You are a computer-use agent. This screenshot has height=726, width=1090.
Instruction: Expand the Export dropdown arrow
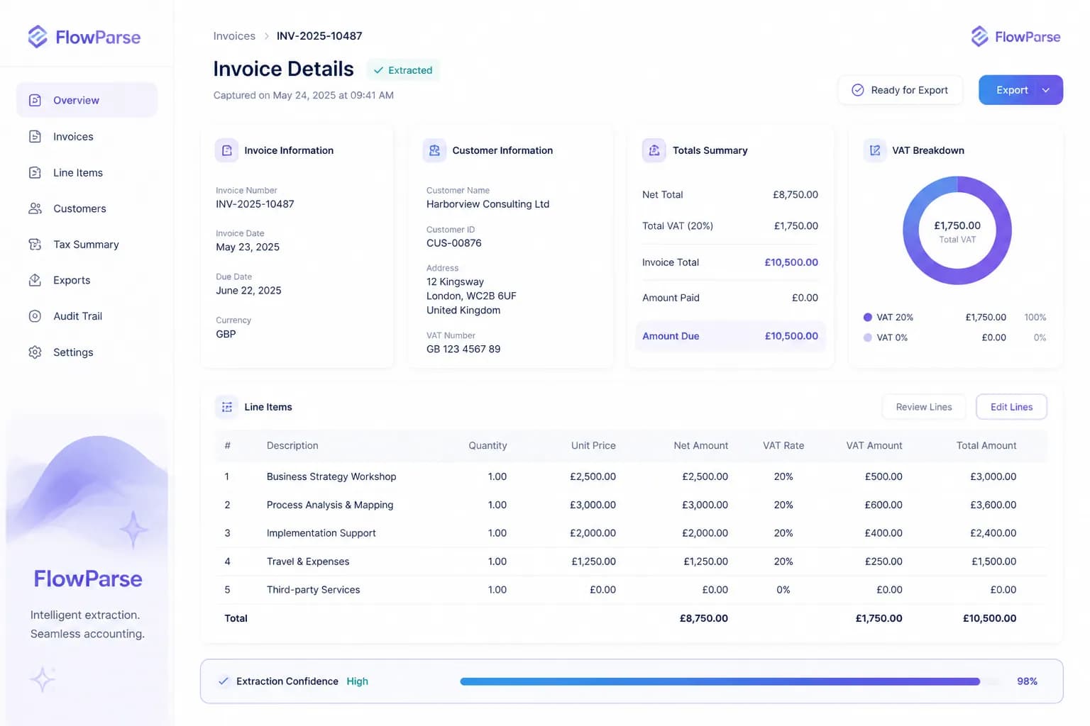pyautogui.click(x=1045, y=90)
